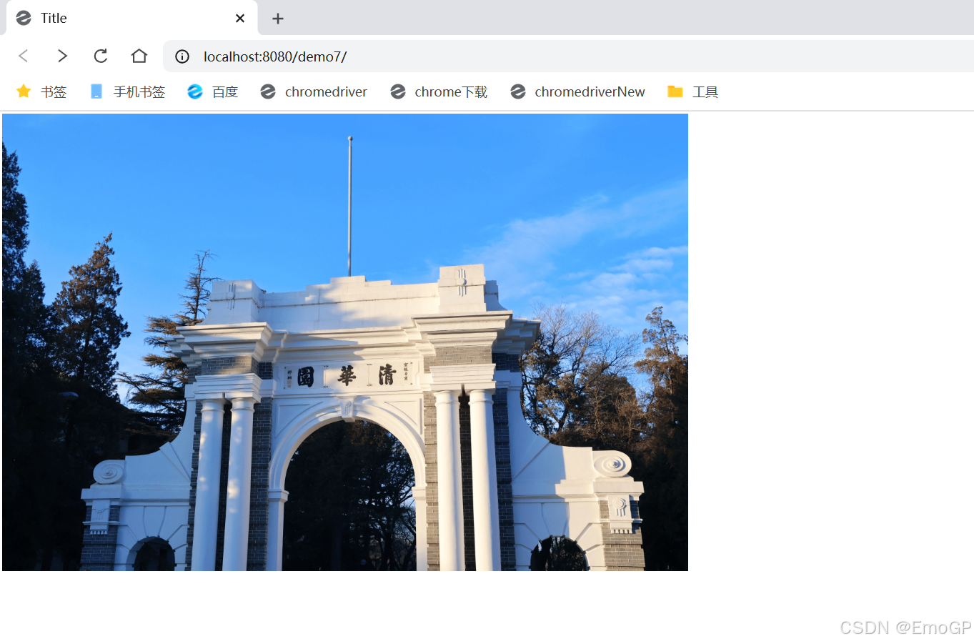Select the Title browser tab

click(132, 18)
